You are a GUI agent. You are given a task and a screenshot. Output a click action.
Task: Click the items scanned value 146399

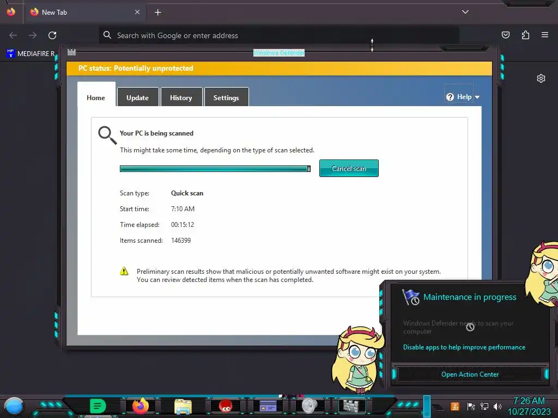point(181,240)
